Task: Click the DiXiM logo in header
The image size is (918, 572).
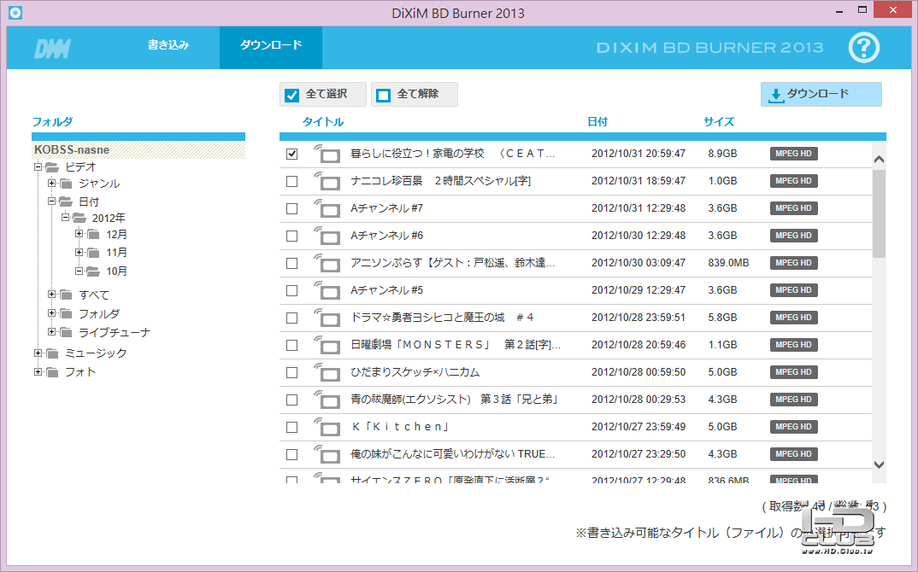Action: (x=52, y=48)
